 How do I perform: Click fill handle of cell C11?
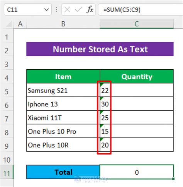pyautogui.click(x=173, y=179)
